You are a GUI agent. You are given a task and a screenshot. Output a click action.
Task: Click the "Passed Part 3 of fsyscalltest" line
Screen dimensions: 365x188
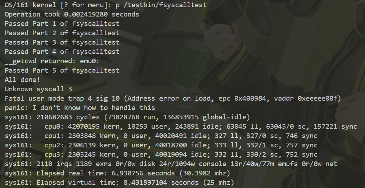point(62,42)
